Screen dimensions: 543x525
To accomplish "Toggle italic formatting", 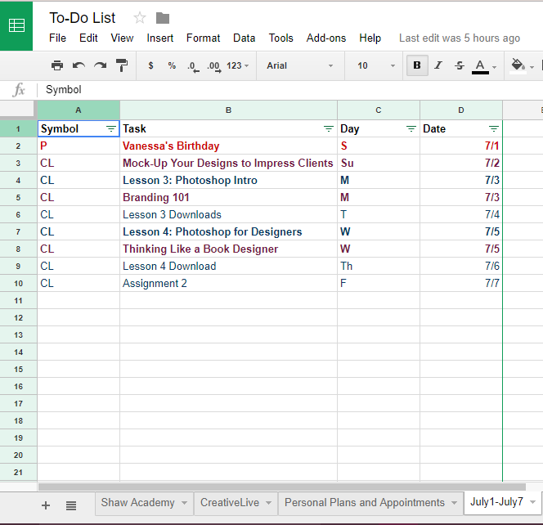I will coord(438,65).
